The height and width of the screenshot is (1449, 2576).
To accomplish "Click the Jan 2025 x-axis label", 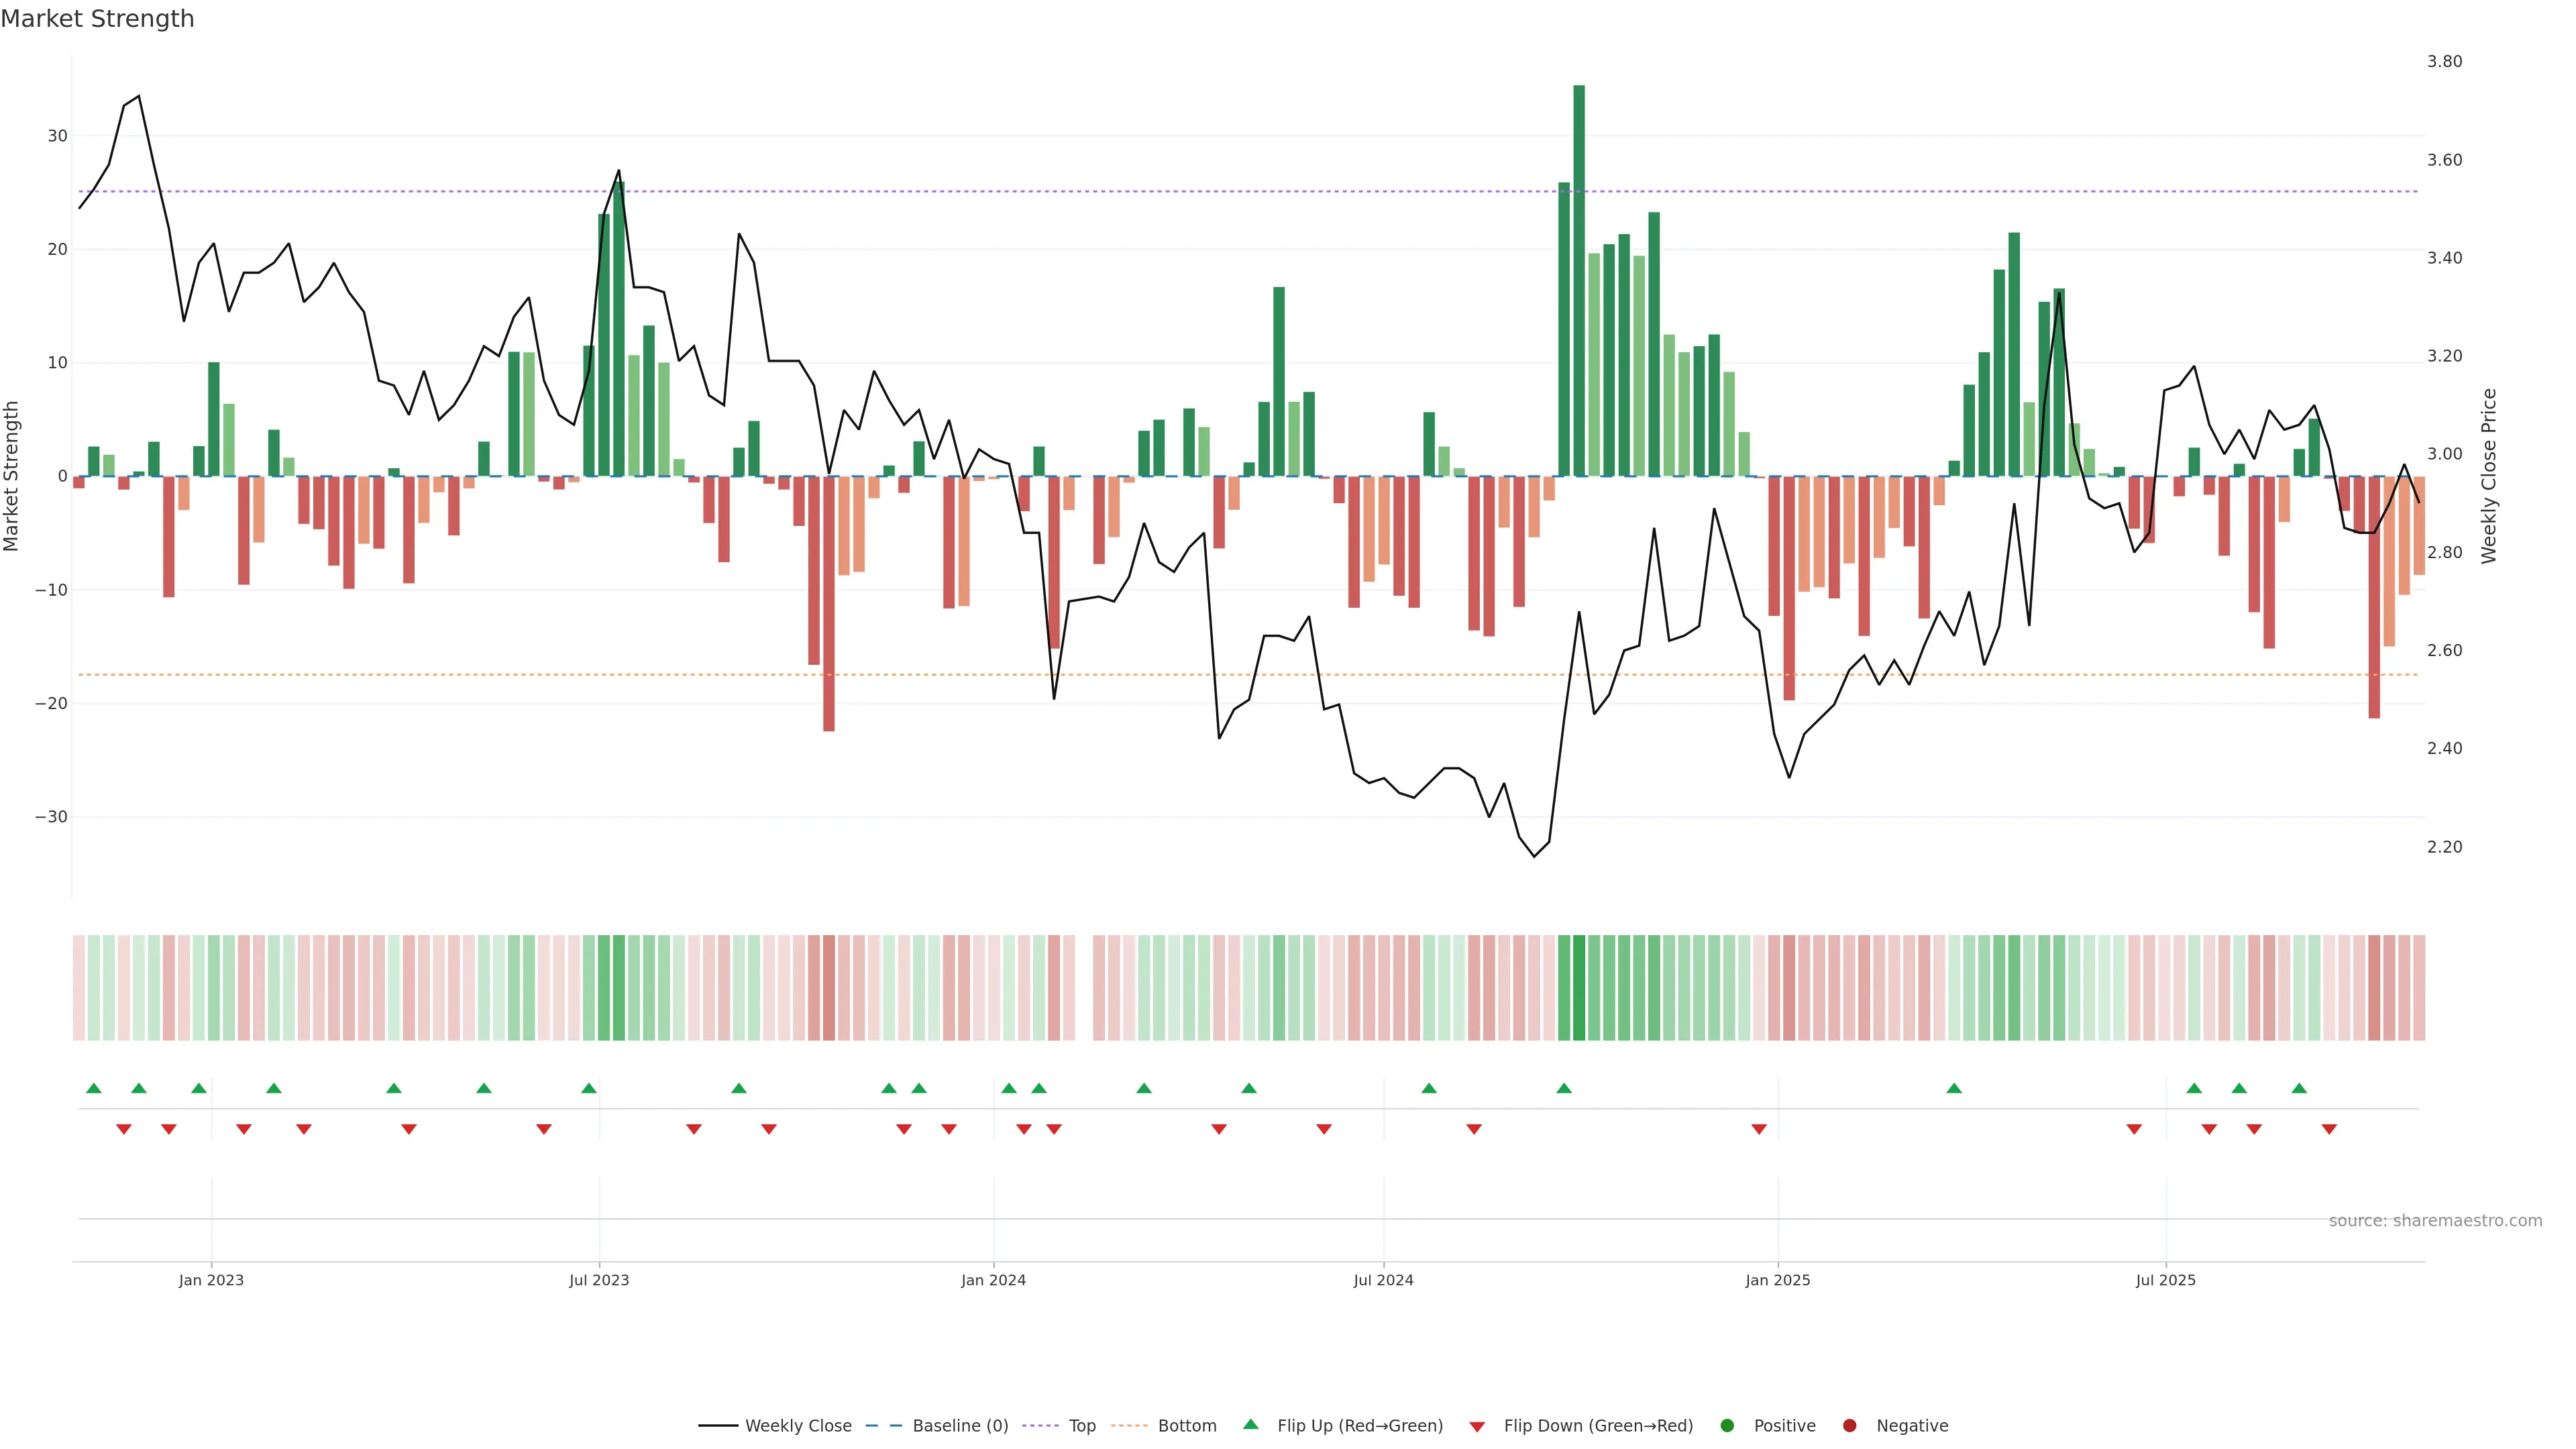I will click(x=1777, y=1280).
